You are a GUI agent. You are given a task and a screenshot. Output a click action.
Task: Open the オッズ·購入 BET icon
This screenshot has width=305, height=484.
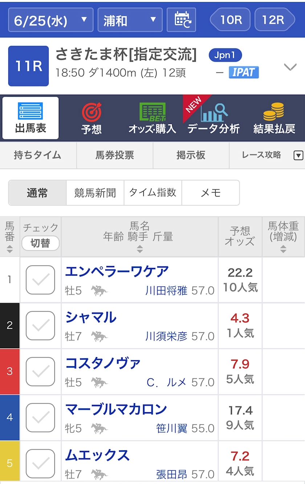[x=152, y=112]
